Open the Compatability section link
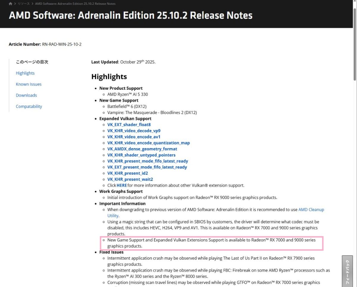This screenshot has height=287, width=357. click(x=29, y=106)
